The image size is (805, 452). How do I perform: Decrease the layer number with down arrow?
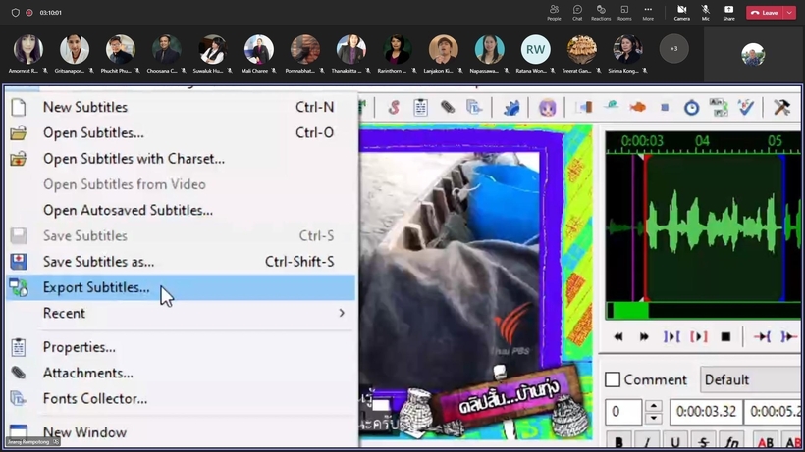[653, 419]
